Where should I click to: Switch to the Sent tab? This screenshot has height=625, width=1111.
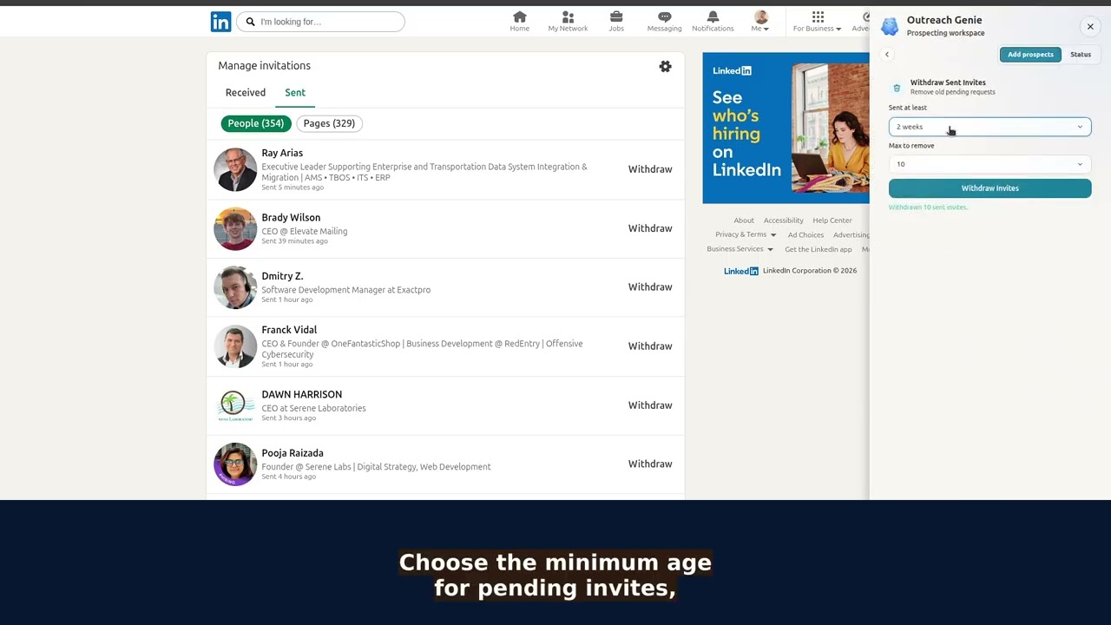[x=295, y=93]
